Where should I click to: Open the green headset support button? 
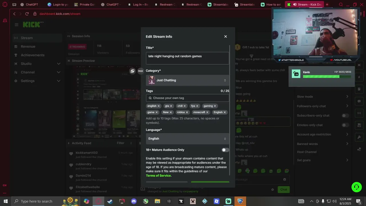pos(357,187)
